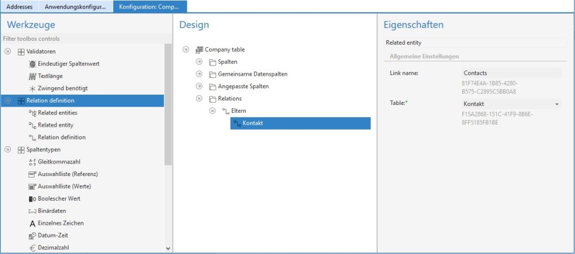Select the Textlänge validator icon

click(x=32, y=76)
